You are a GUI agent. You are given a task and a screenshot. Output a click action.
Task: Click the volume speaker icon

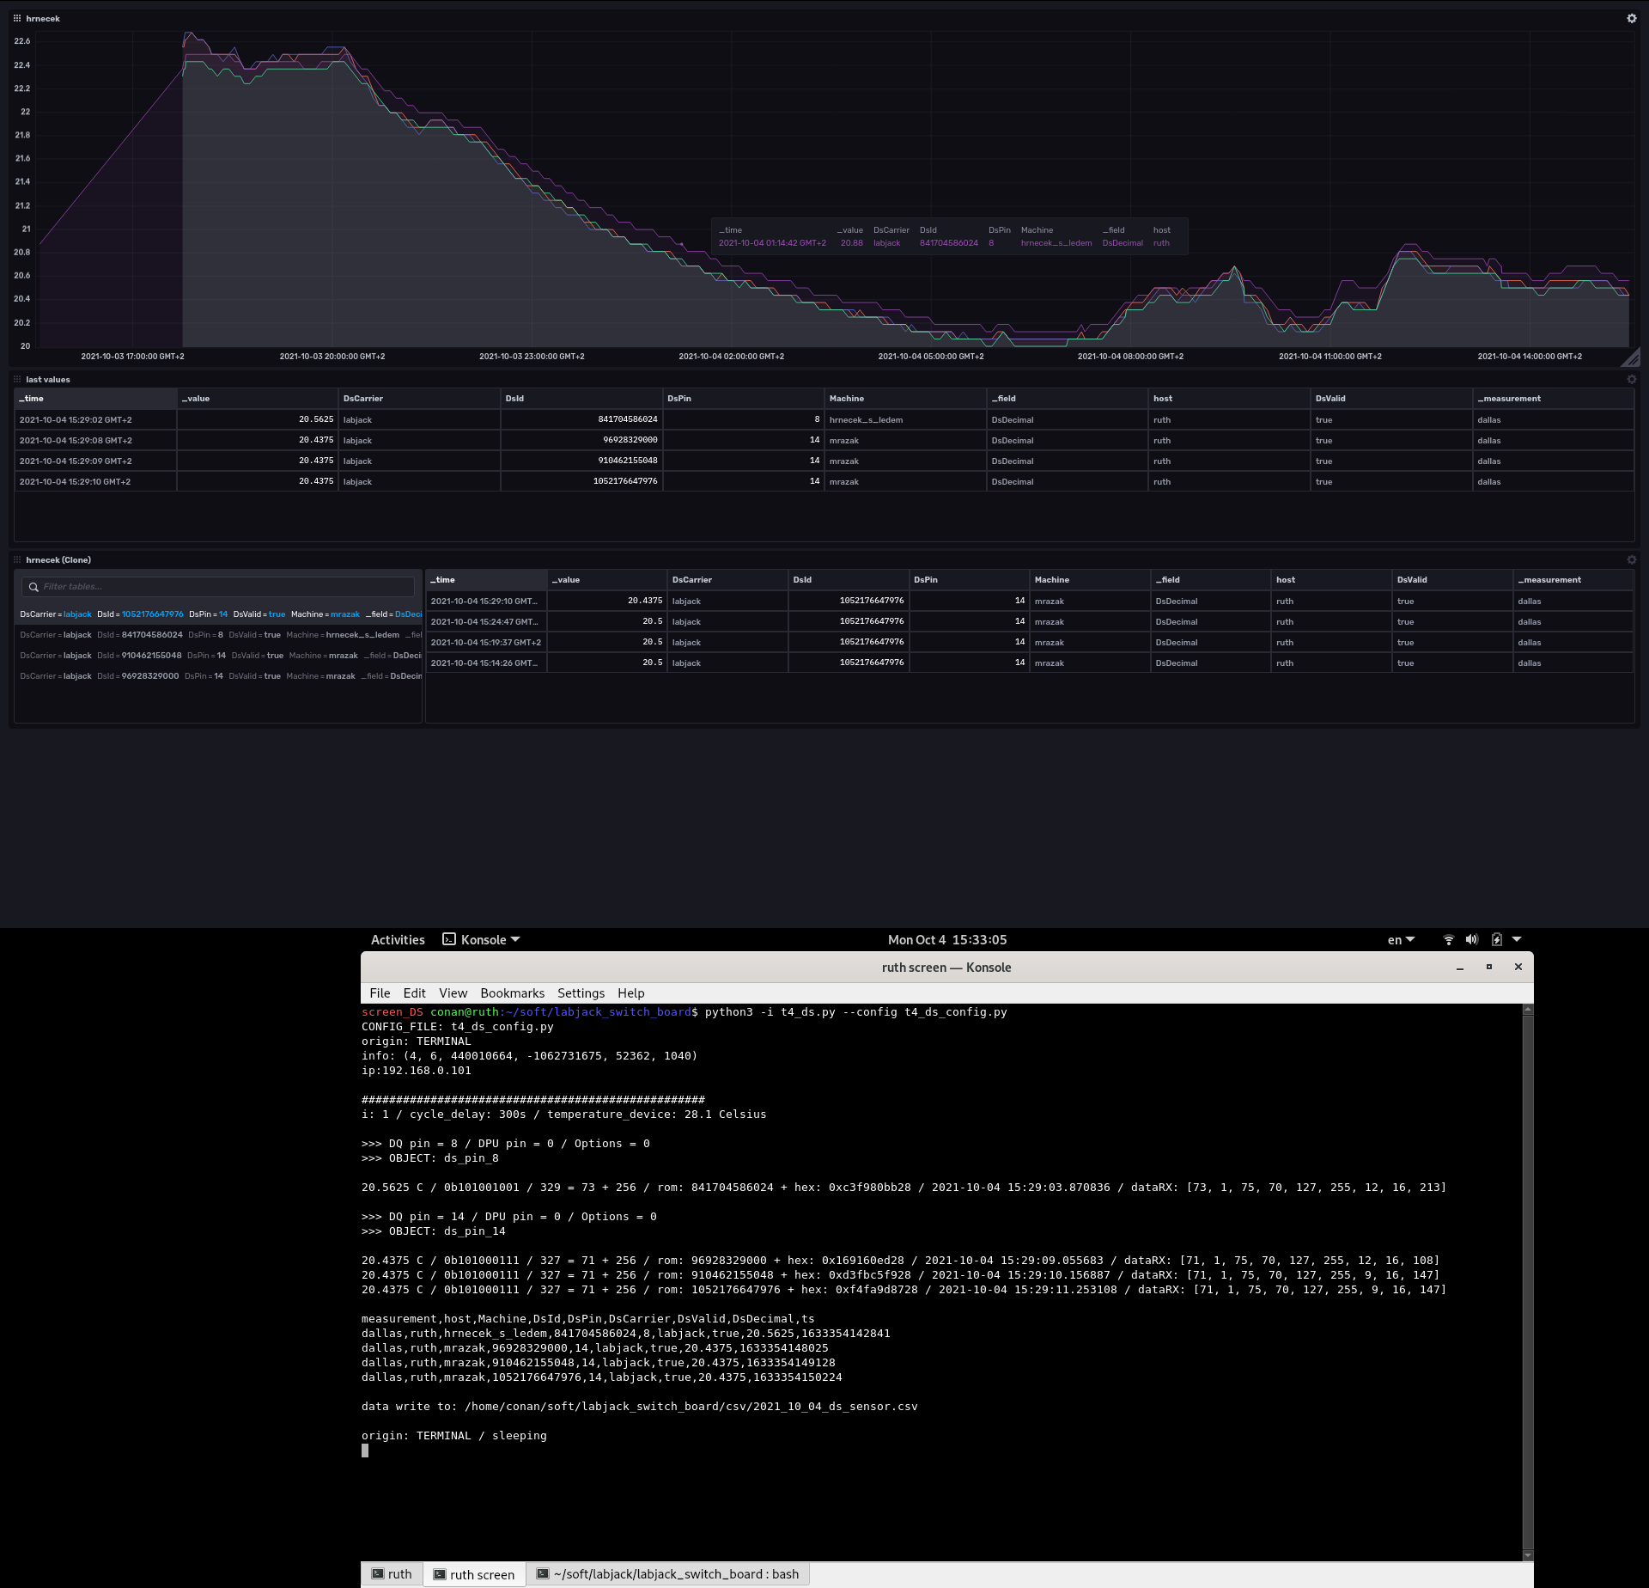coord(1472,940)
